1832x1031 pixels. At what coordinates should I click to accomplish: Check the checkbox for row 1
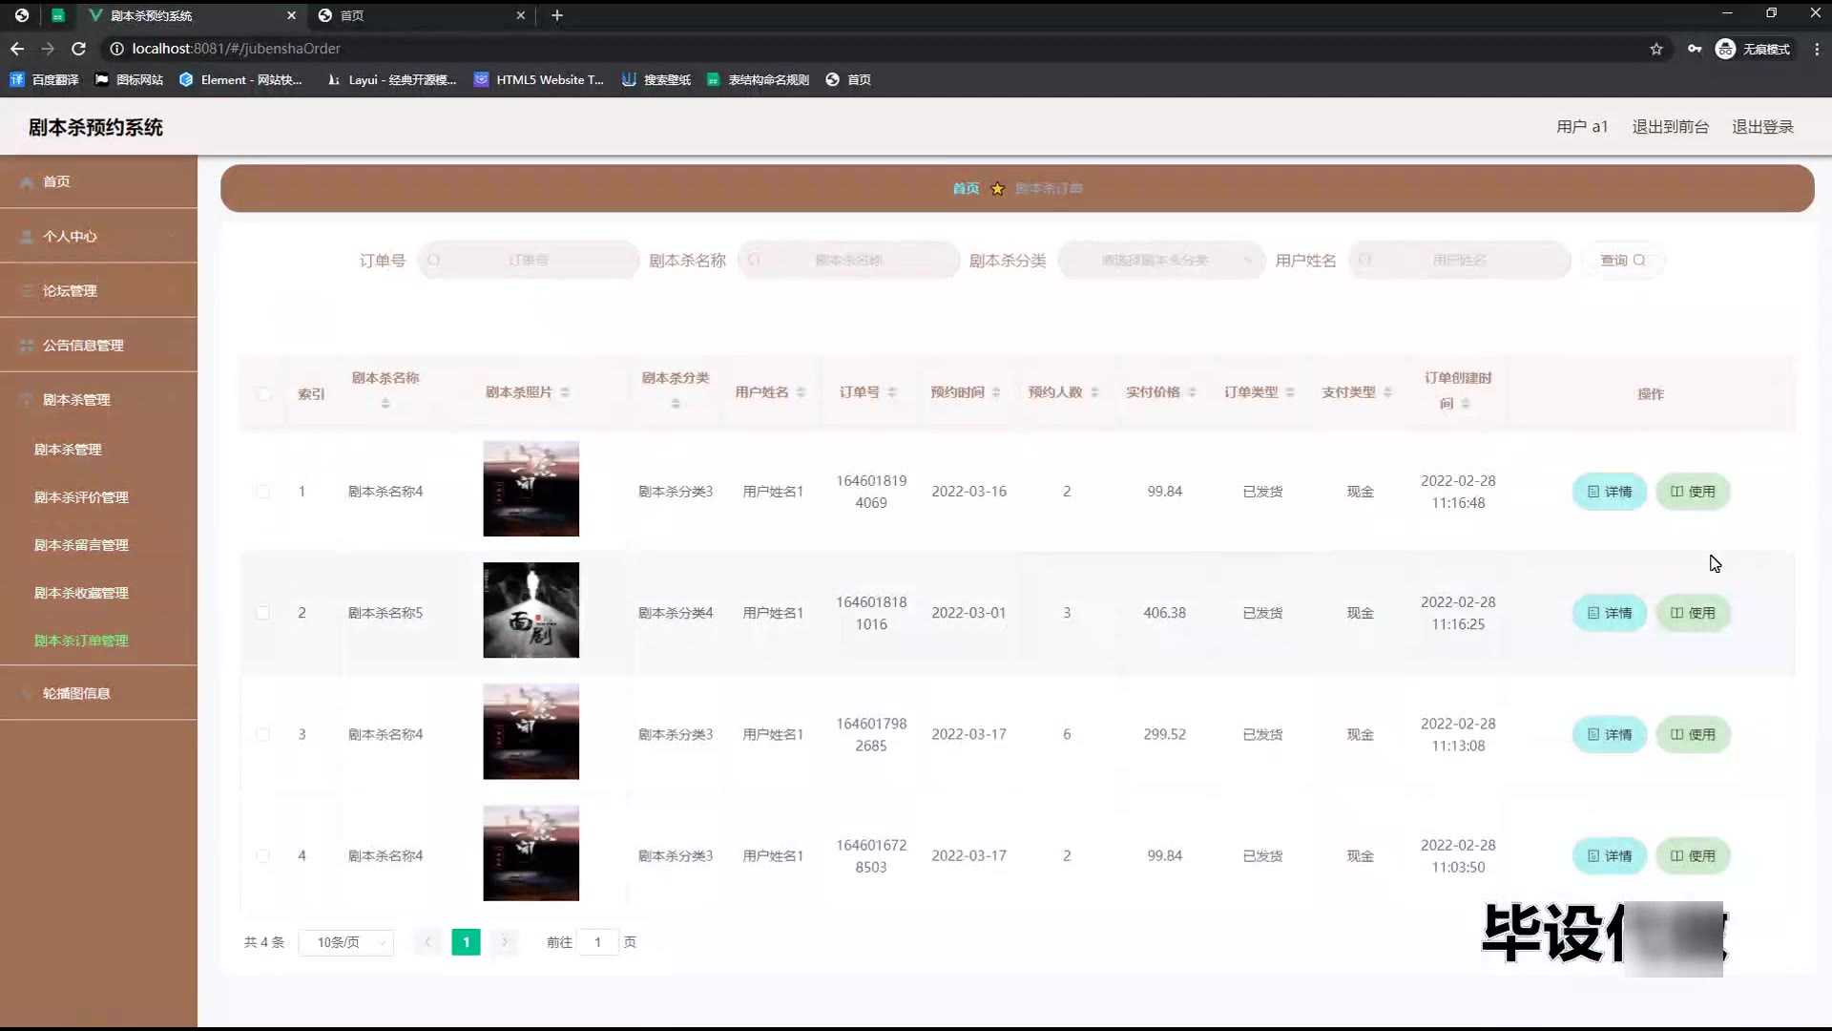click(263, 492)
